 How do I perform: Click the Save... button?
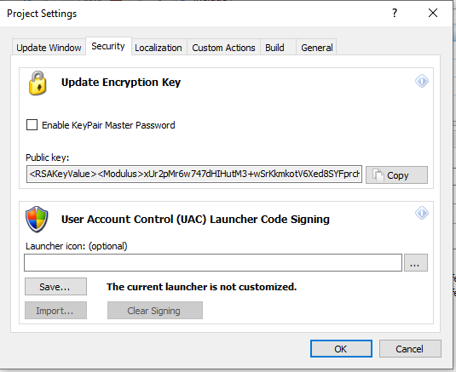coord(55,287)
